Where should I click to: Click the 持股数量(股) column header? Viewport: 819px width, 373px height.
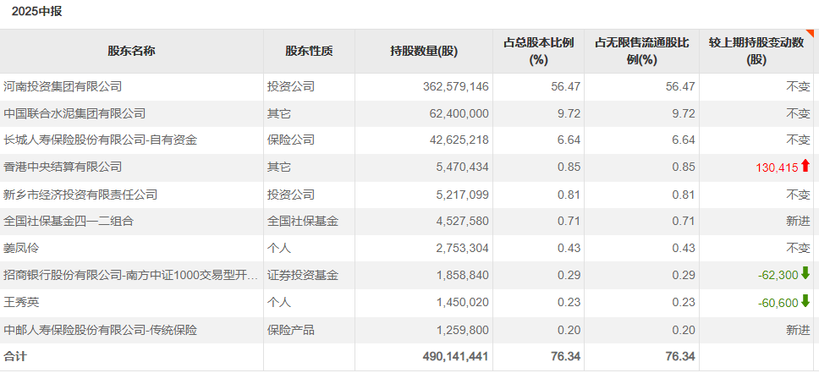click(424, 52)
